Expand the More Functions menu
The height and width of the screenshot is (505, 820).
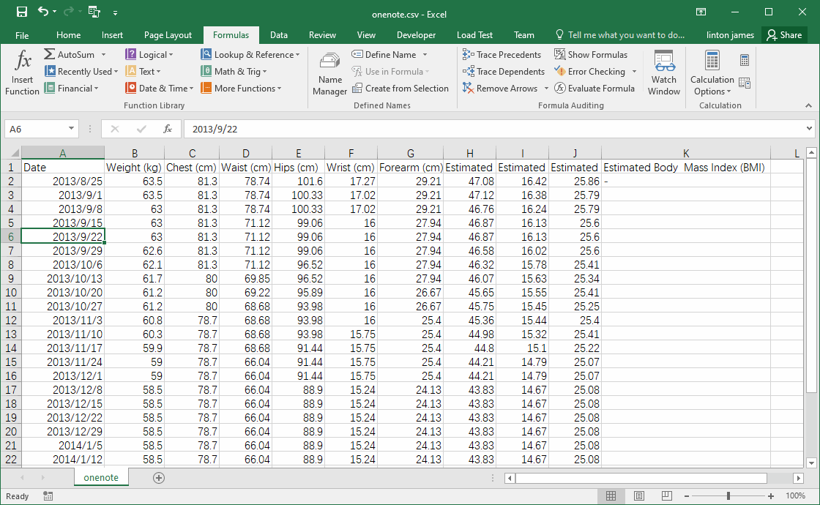coord(243,88)
